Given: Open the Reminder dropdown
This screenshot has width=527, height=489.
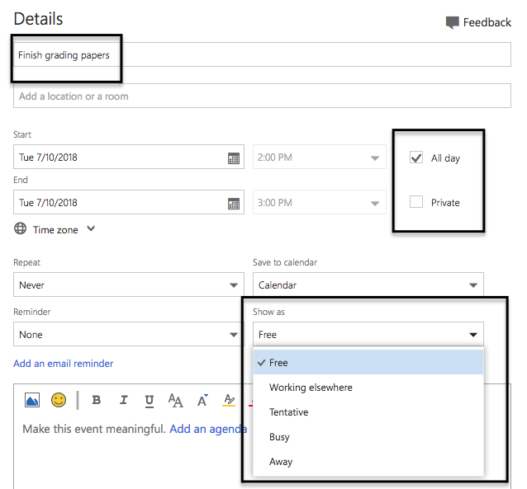Looking at the screenshot, I should point(128,335).
